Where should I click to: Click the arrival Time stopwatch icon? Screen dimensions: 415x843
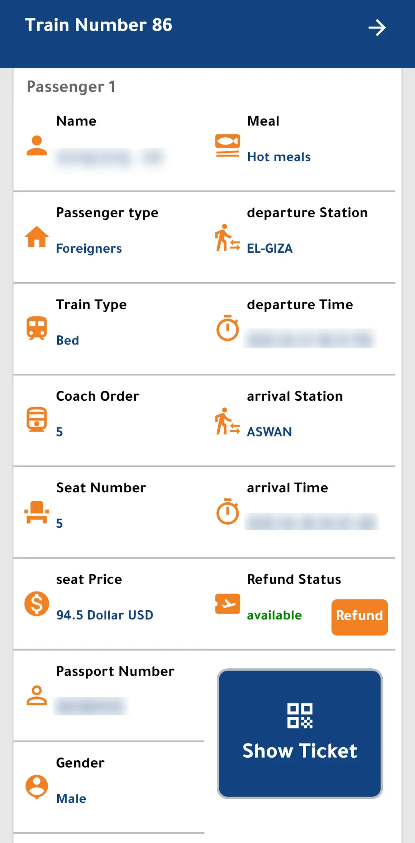tap(227, 511)
